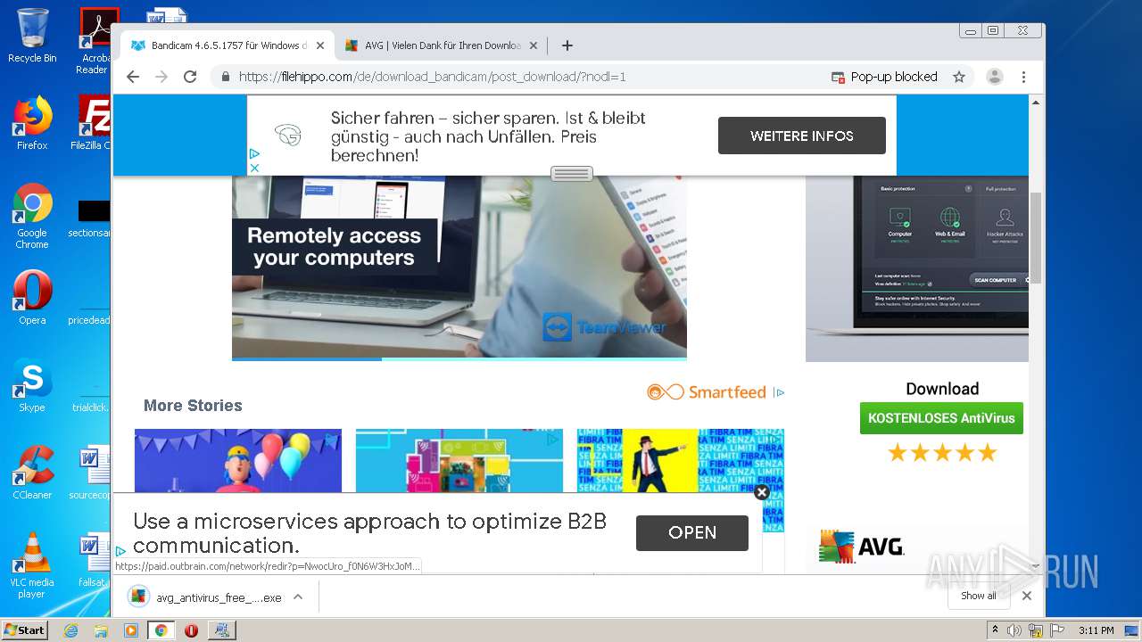The width and height of the screenshot is (1142, 642).
Task: Click the AVG logo in the sidebar
Action: point(861,547)
